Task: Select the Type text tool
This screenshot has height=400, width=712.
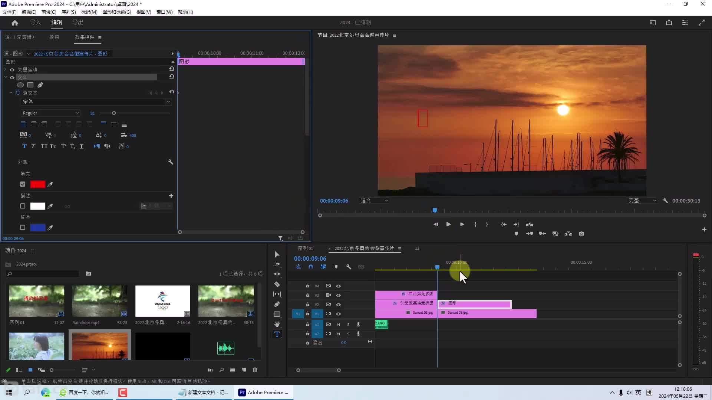Action: [x=277, y=334]
